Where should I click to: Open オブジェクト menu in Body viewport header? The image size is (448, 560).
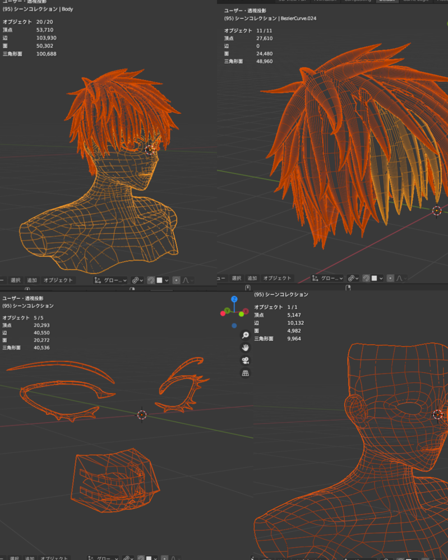coord(58,280)
